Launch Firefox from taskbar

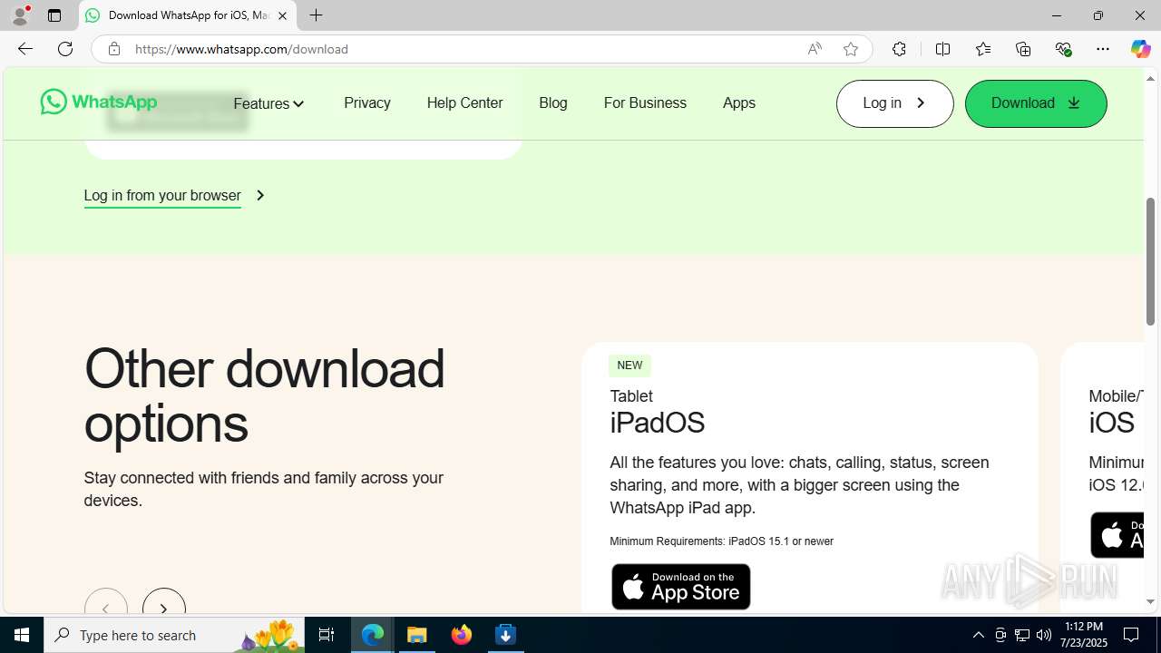coord(462,635)
